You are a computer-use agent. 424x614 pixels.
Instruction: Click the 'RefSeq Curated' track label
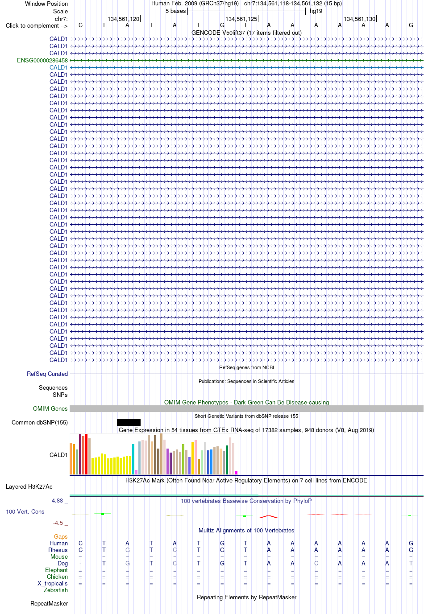(47, 374)
